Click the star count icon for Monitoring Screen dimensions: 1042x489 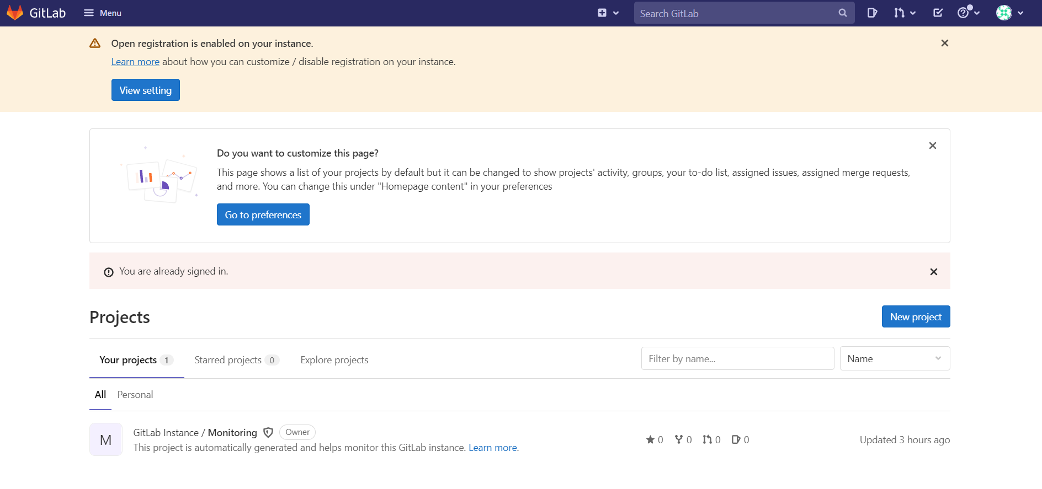pyautogui.click(x=651, y=439)
